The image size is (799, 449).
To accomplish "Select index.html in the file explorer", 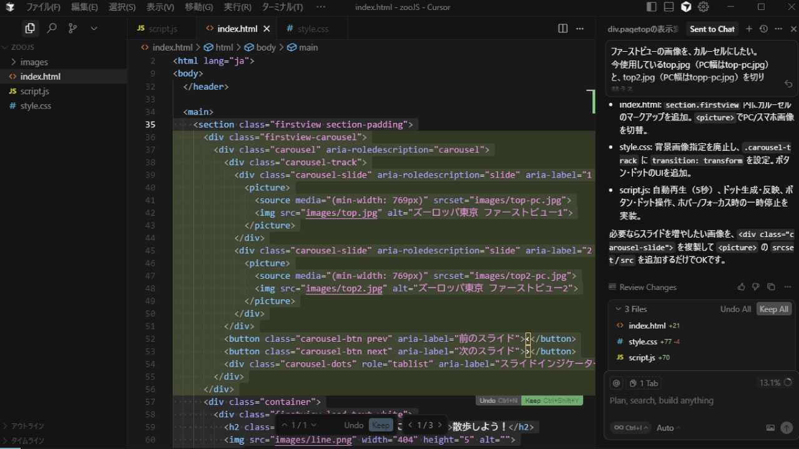I will point(64,77).
